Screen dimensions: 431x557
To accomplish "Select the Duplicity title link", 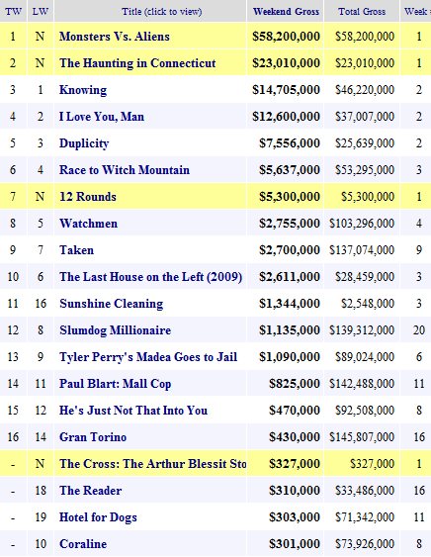I will [84, 143].
